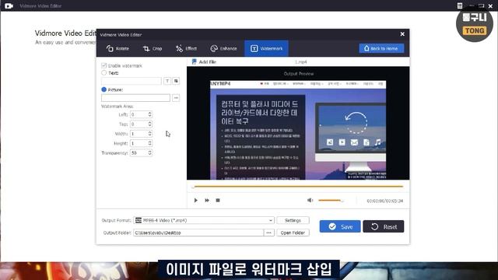498x280 pixels.
Task: Switch to the Crop tab
Action: pyautogui.click(x=153, y=48)
